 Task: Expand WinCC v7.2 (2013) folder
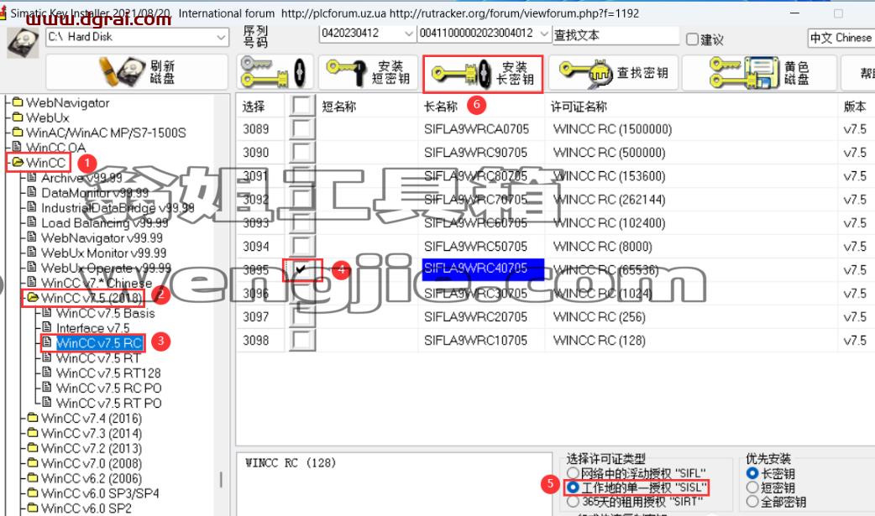pos(91,449)
